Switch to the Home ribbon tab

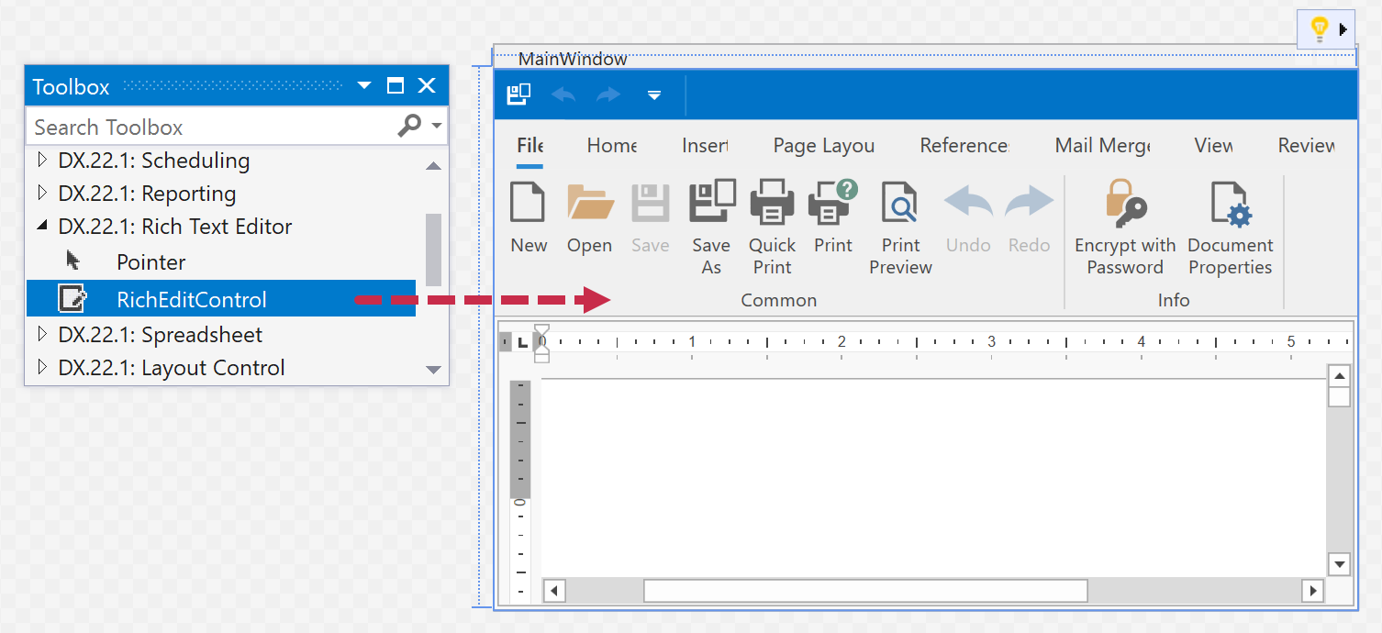[x=611, y=146]
